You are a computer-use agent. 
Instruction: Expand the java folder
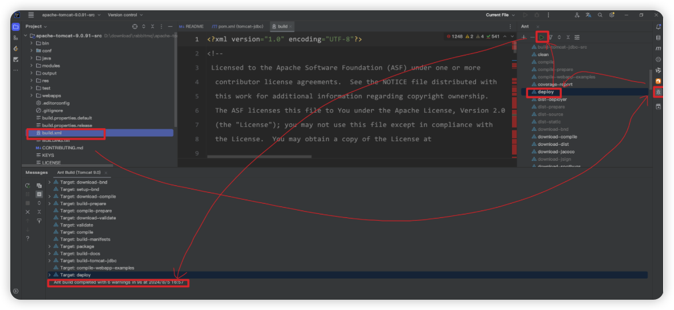coord(31,58)
